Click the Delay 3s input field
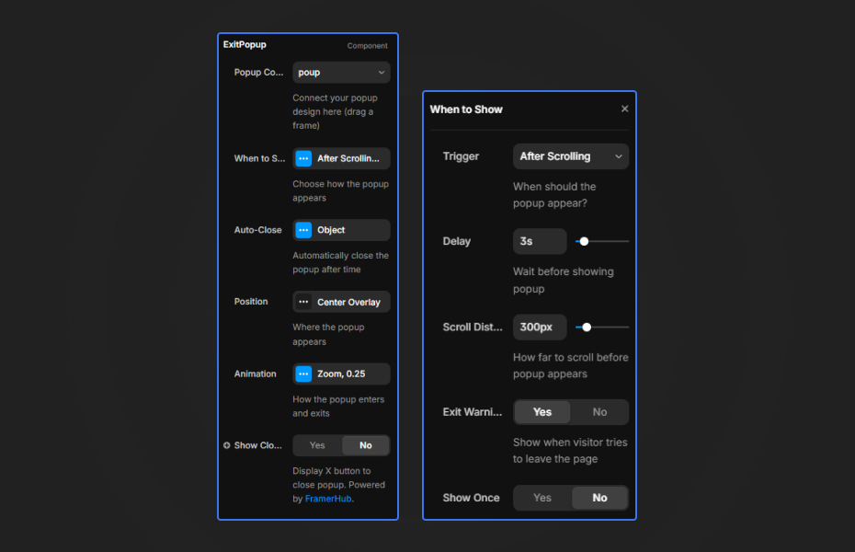This screenshot has height=552, width=855. (x=540, y=241)
